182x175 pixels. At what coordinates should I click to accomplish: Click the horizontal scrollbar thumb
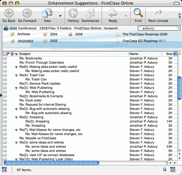[51, 163]
